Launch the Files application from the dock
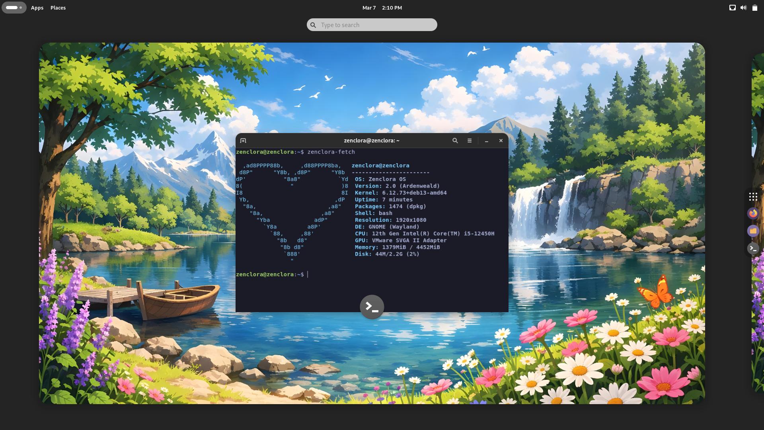 (753, 231)
